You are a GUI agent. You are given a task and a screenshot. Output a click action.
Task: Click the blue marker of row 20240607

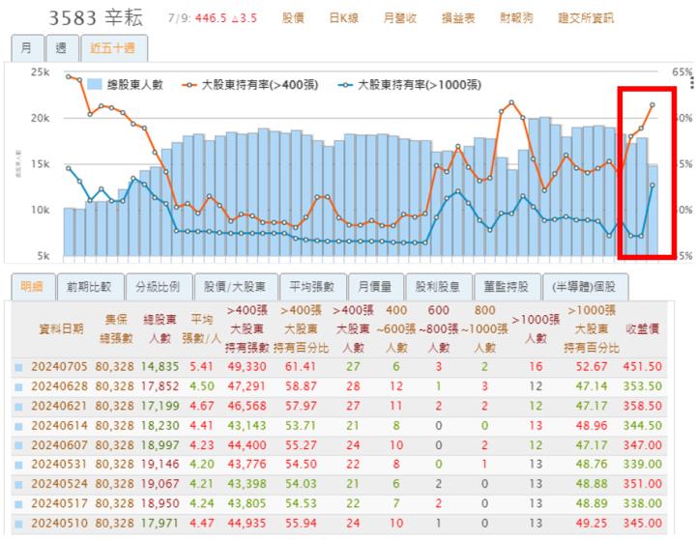click(x=18, y=445)
